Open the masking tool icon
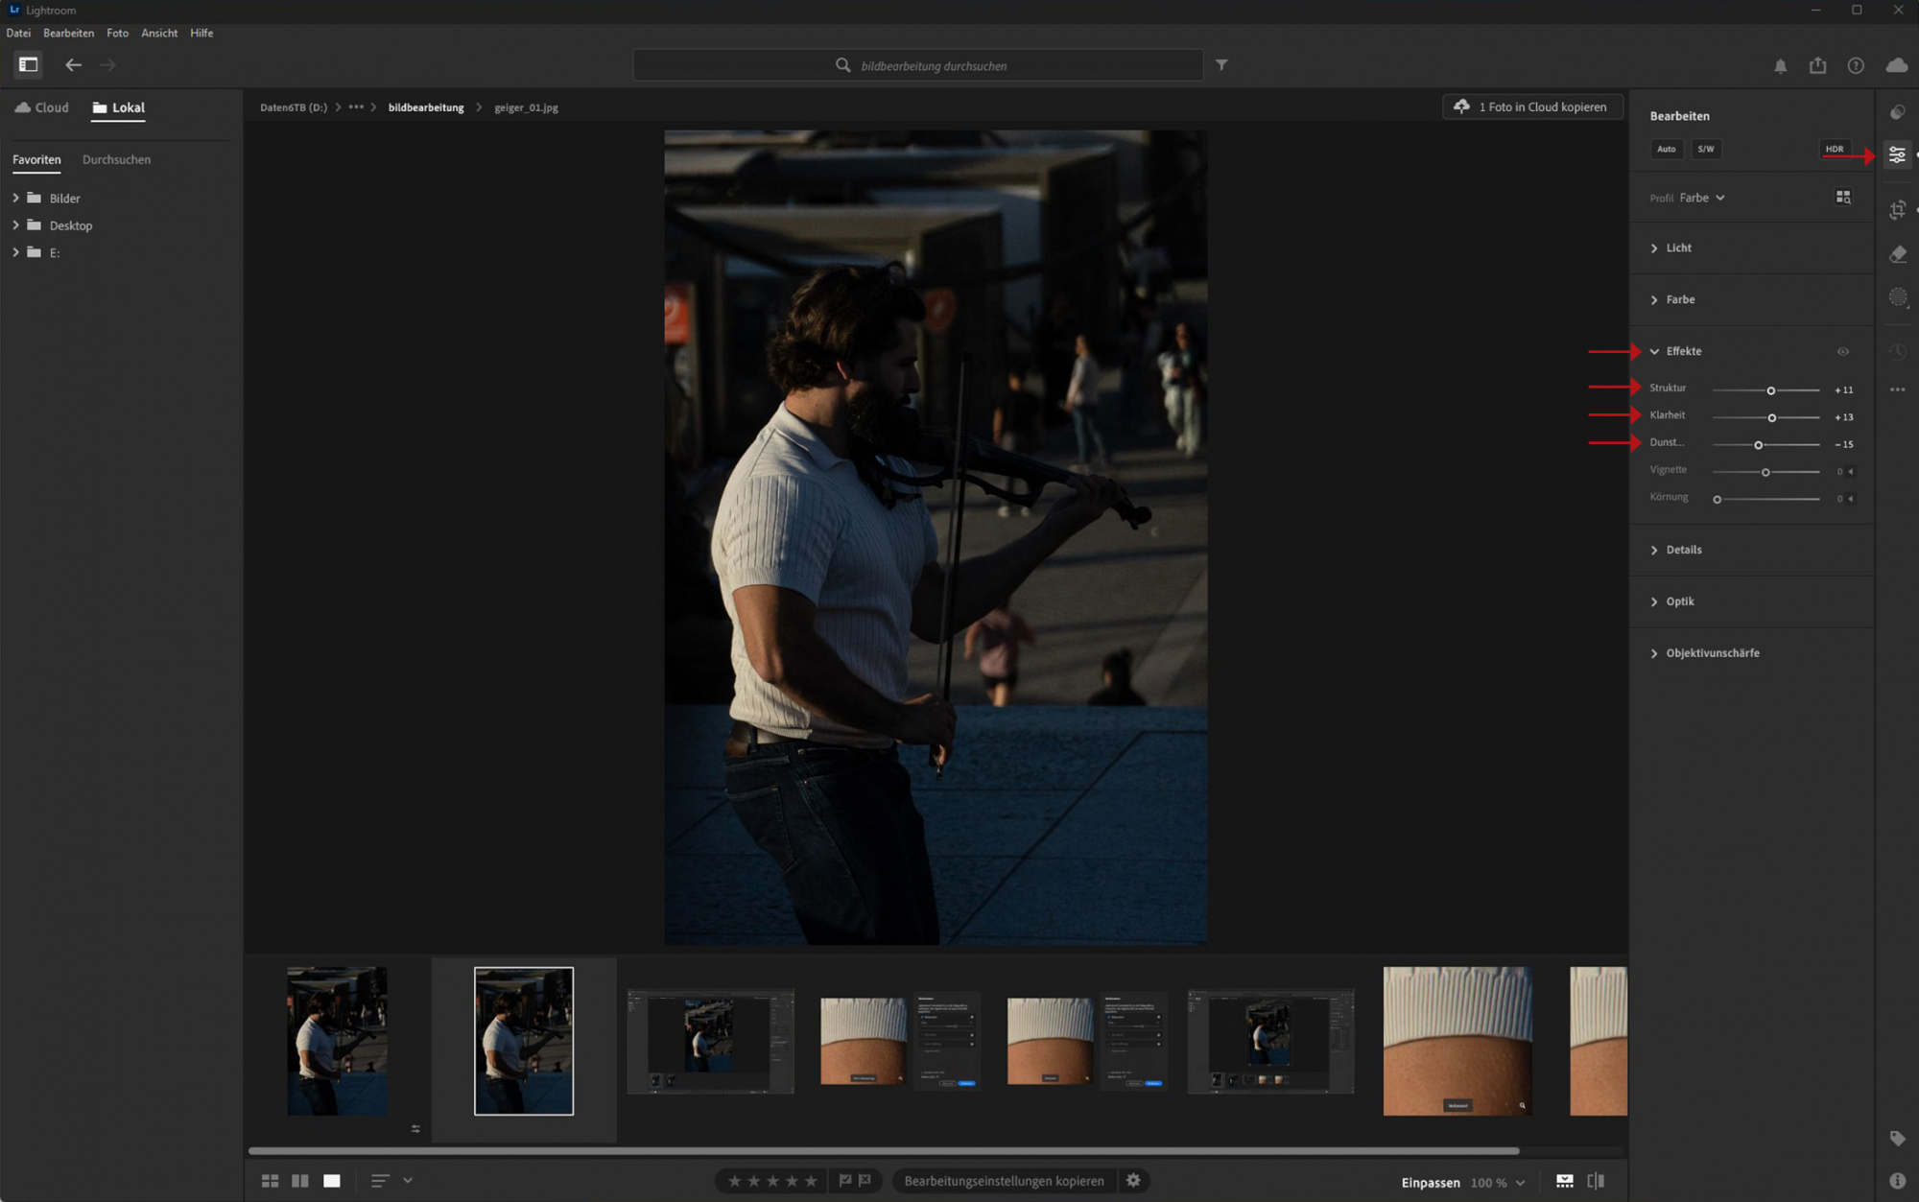This screenshot has width=1919, height=1202. [x=1897, y=298]
